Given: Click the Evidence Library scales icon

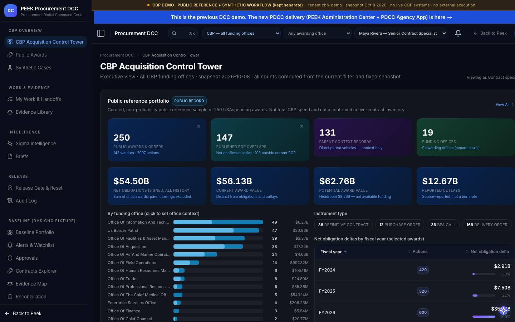Looking at the screenshot, I should 10,112.
